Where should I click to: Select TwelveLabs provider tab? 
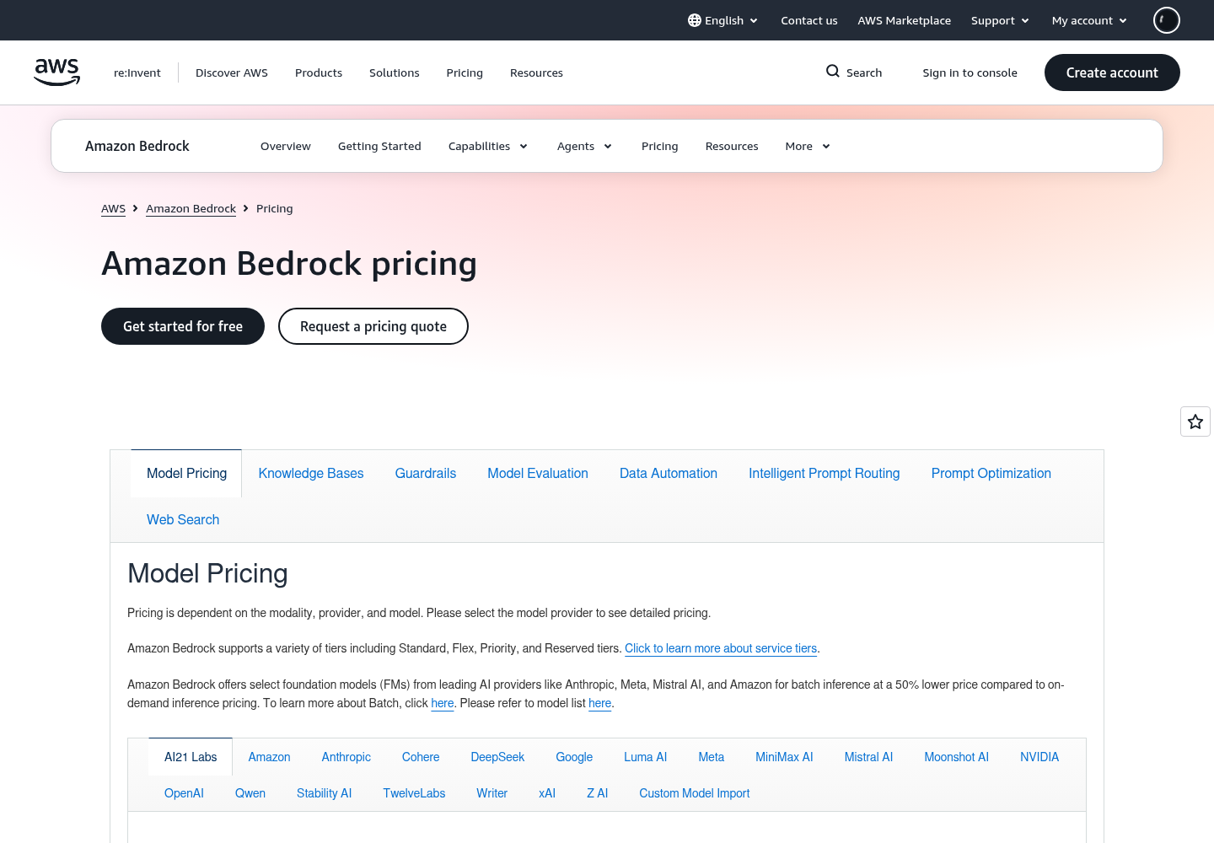click(414, 793)
